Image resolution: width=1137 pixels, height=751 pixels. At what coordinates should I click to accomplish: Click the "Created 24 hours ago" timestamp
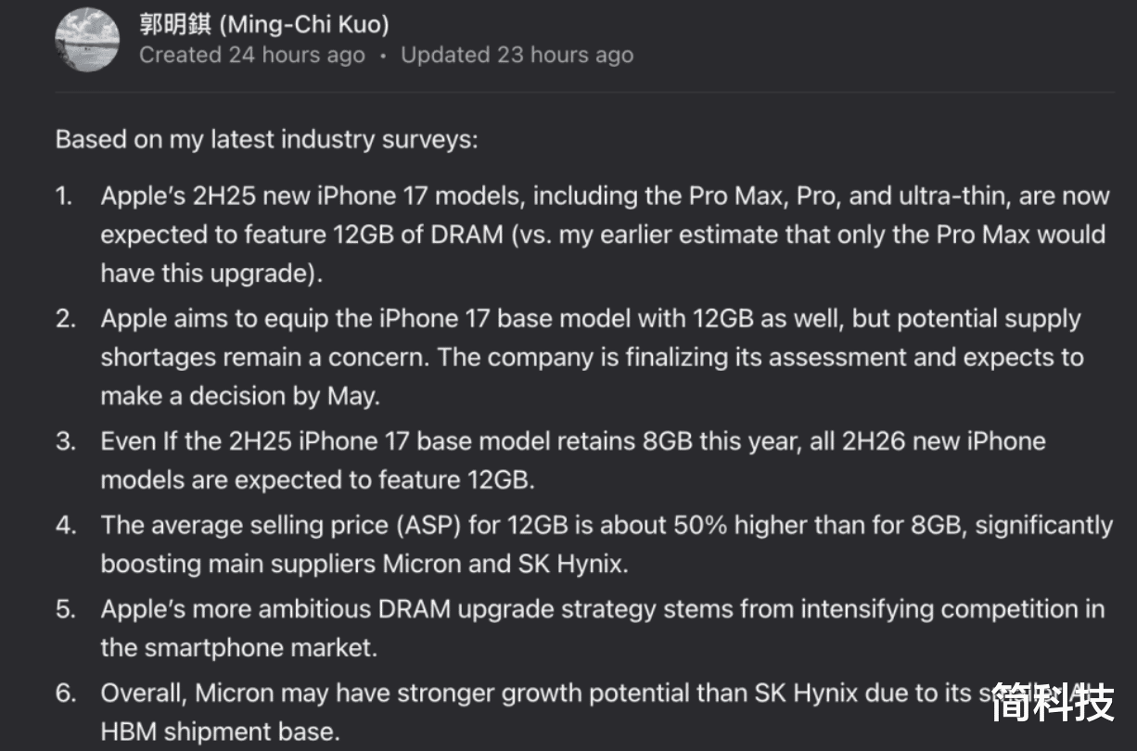(x=251, y=55)
